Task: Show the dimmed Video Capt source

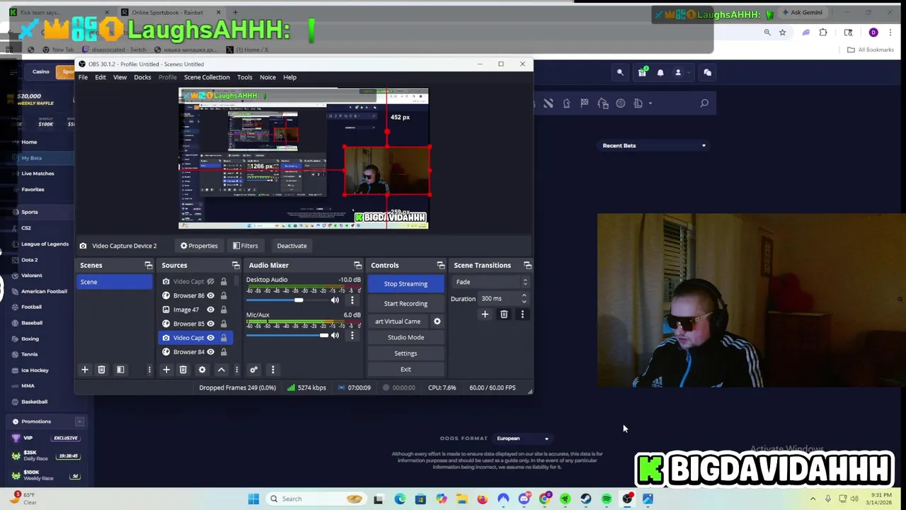Action: pos(210,282)
